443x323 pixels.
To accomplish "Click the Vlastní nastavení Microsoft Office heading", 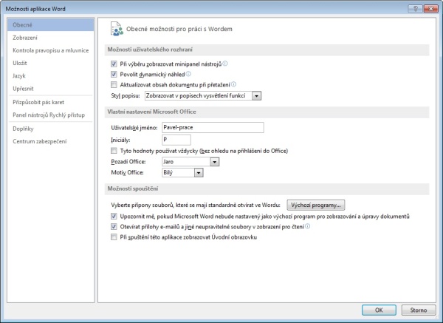I will (151, 112).
